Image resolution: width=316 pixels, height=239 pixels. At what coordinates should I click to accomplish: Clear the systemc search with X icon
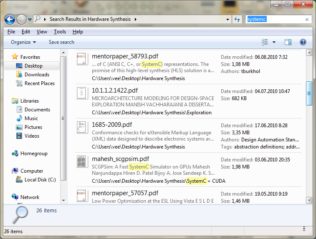pyautogui.click(x=307, y=19)
